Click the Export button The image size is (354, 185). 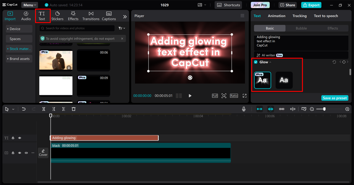[x=311, y=5]
